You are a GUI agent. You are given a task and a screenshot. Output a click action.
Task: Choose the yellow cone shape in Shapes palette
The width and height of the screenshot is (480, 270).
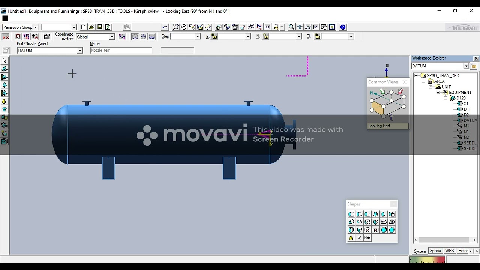click(x=351, y=237)
